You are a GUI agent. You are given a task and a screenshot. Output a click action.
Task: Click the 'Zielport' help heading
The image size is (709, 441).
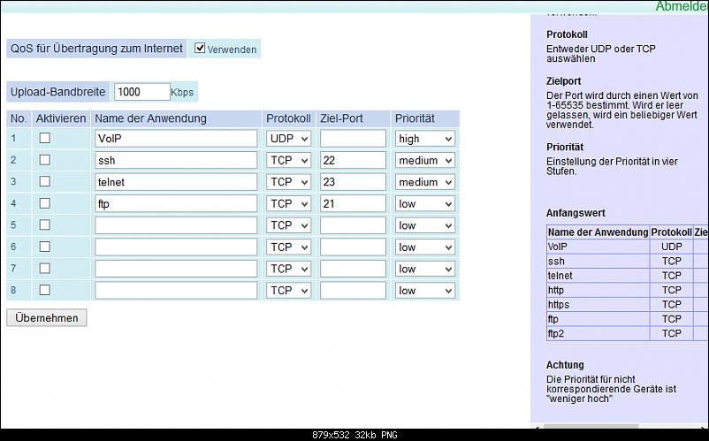(563, 81)
